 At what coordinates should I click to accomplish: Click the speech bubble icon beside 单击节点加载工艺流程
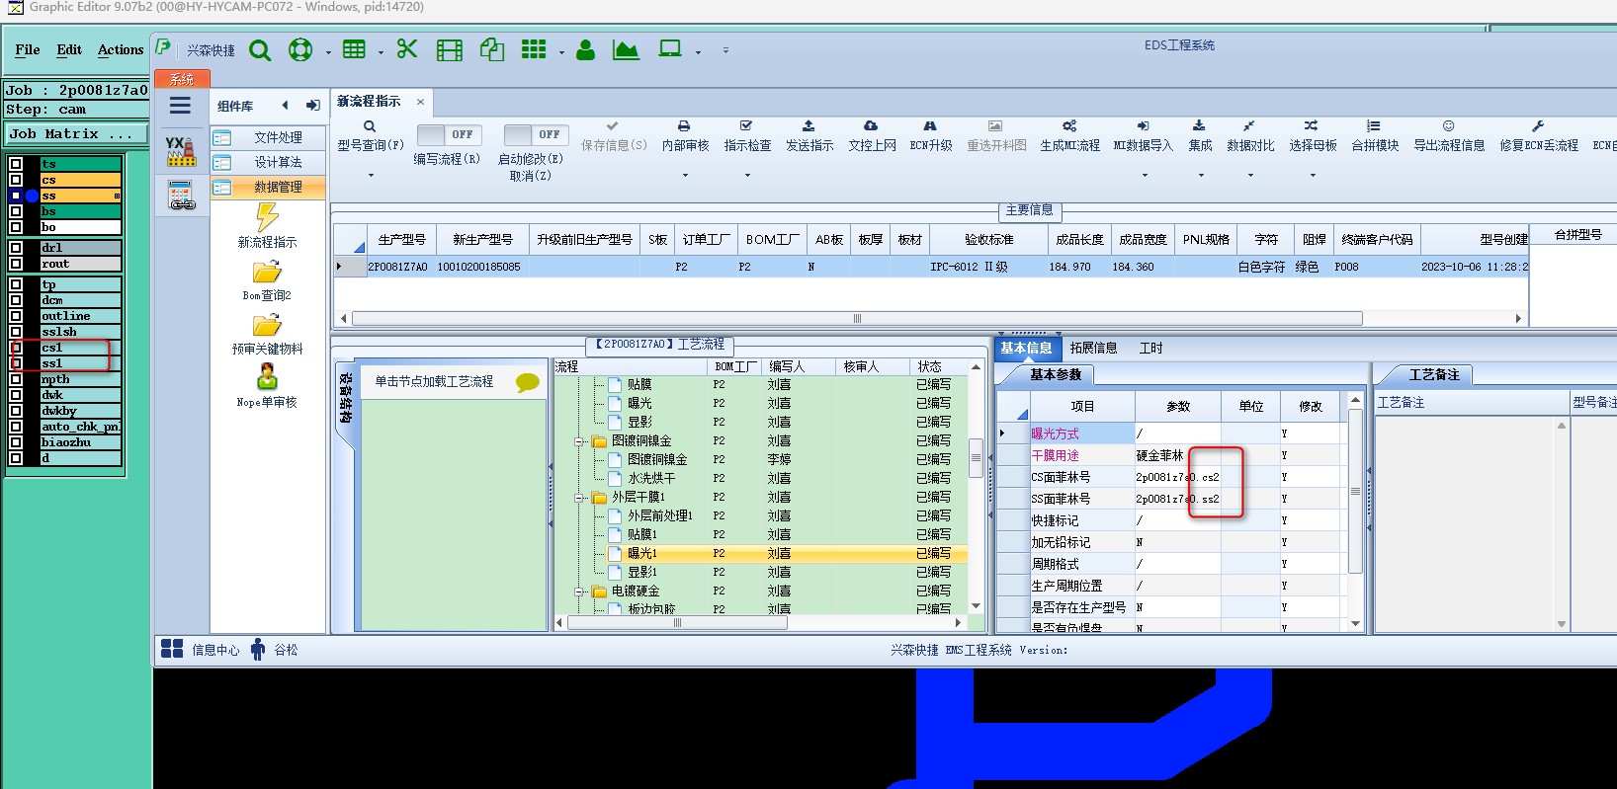point(528,382)
